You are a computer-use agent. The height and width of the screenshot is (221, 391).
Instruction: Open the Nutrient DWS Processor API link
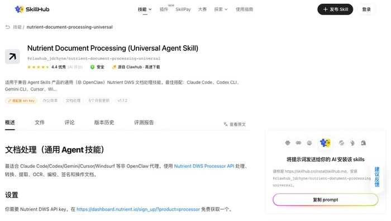coord(204,166)
